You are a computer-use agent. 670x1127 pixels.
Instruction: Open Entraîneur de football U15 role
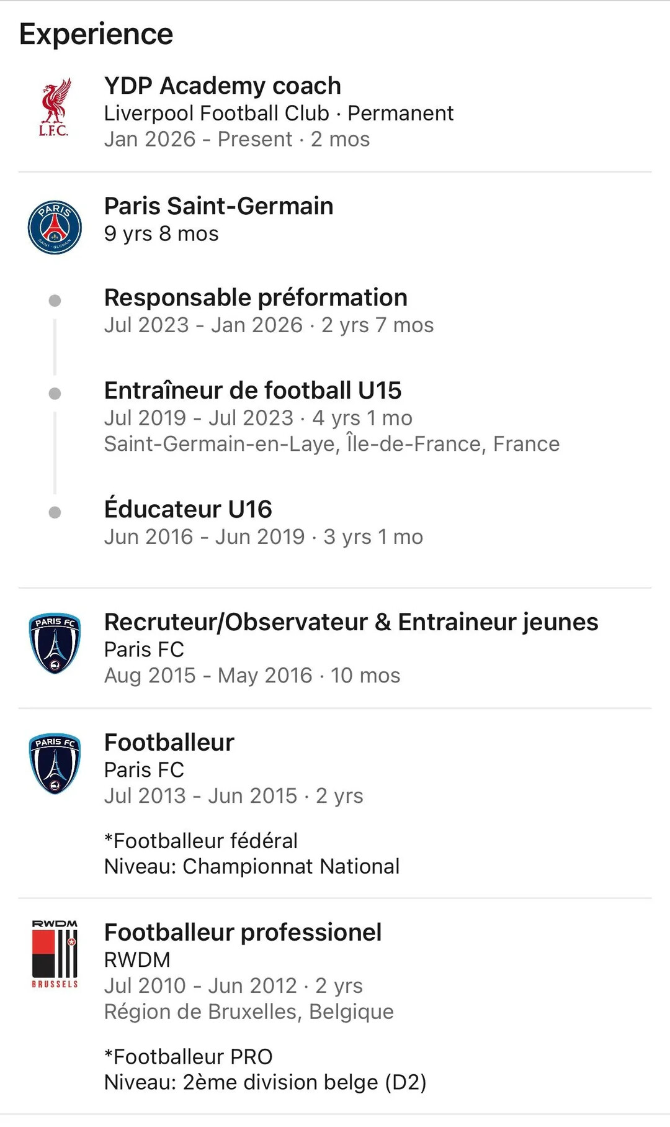[x=252, y=391]
